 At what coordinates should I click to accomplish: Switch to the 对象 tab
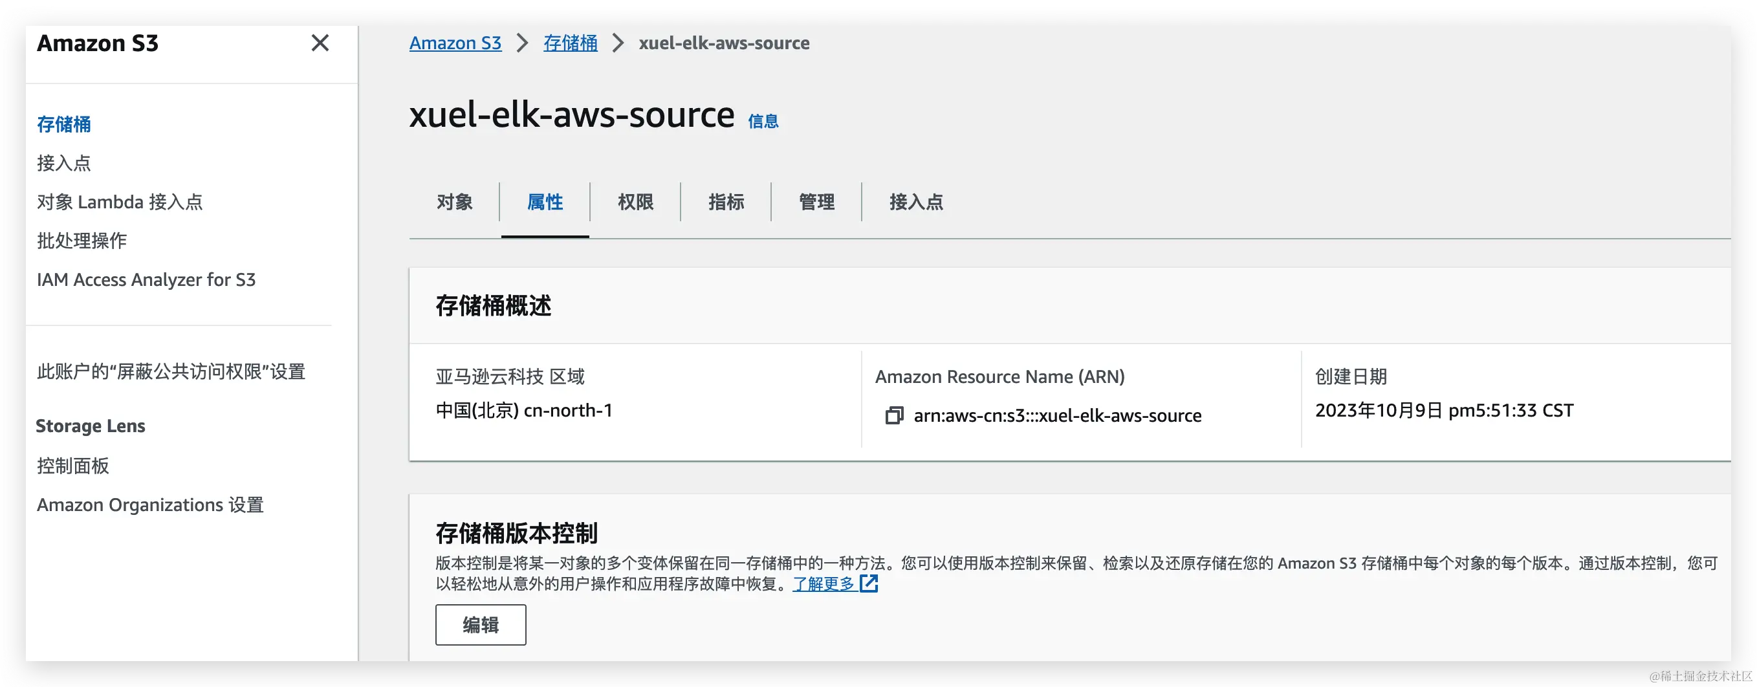pyautogui.click(x=454, y=202)
